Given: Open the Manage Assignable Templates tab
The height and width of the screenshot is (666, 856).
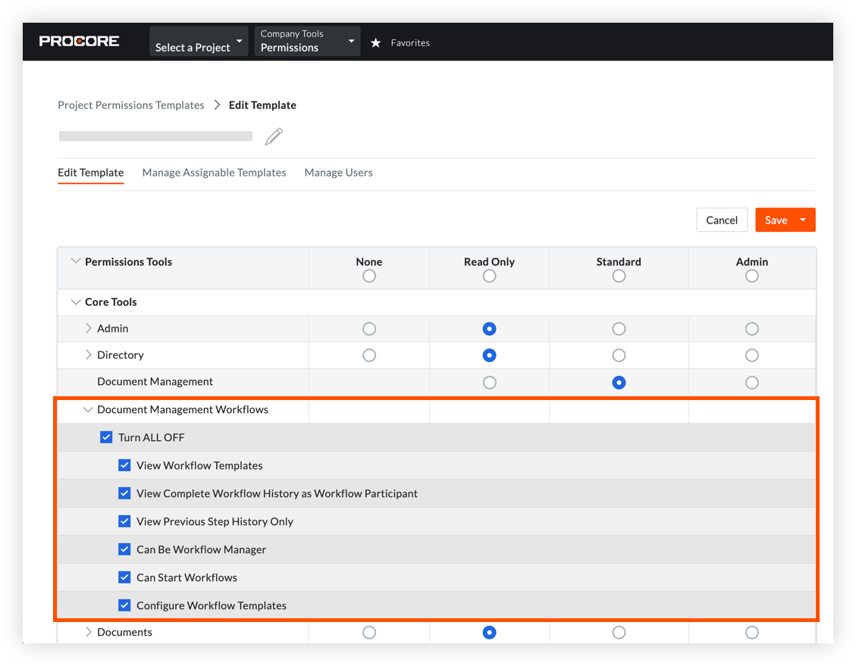Looking at the screenshot, I should click(214, 172).
